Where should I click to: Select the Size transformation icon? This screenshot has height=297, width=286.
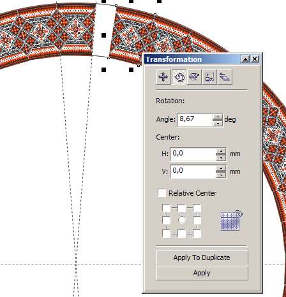209,77
